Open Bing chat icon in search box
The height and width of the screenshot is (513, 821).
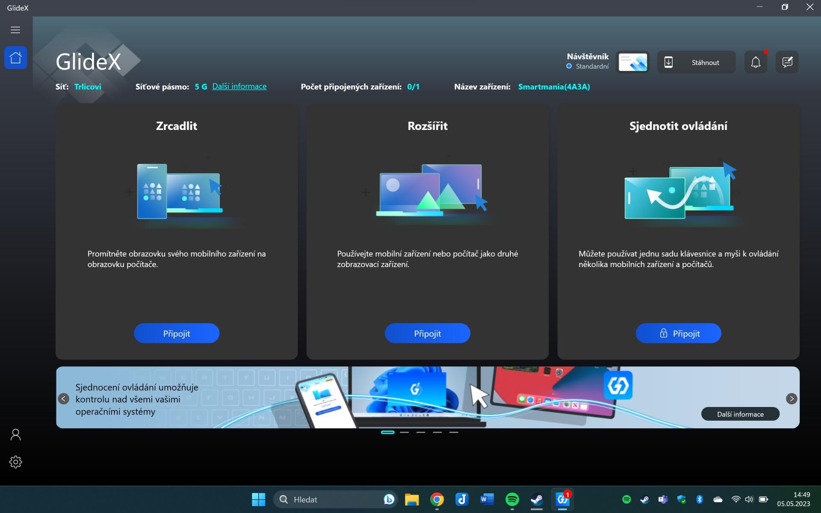point(389,499)
